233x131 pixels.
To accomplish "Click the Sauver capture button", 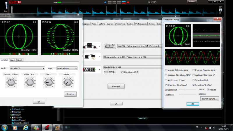I will tap(209, 99).
